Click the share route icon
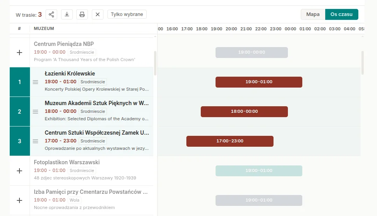This screenshot has width=377, height=216. pos(51,14)
